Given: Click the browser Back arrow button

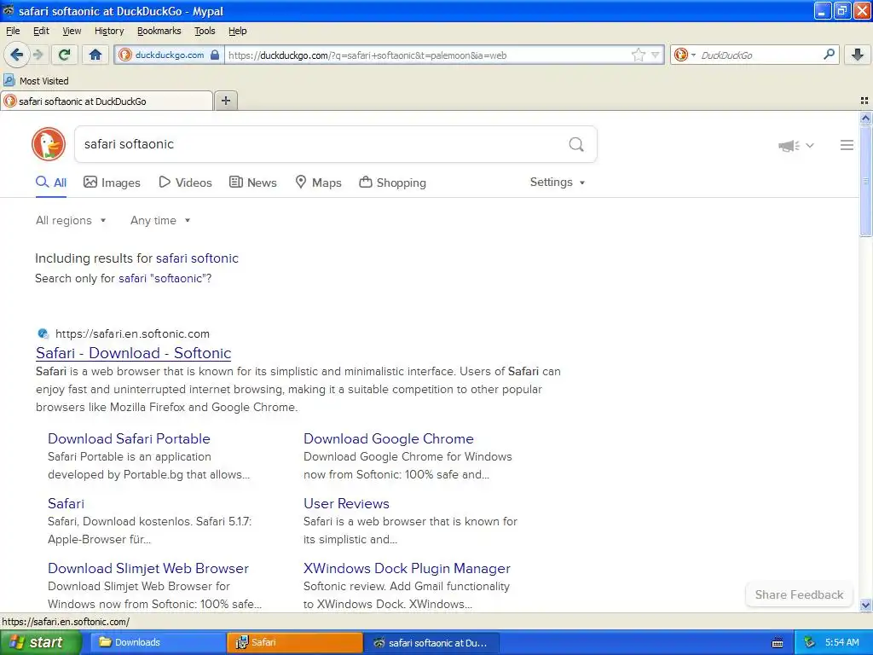Looking at the screenshot, I should pyautogui.click(x=16, y=55).
